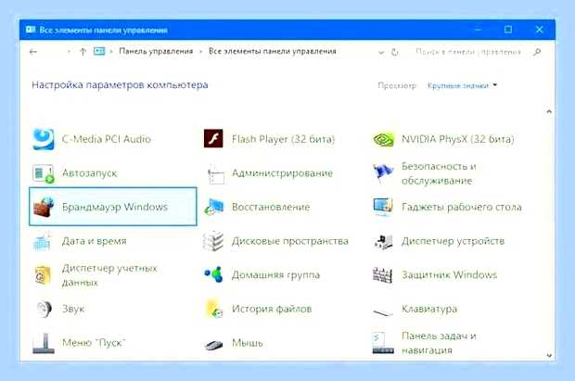
Task: Open the Клавиатура text link
Action: (429, 309)
